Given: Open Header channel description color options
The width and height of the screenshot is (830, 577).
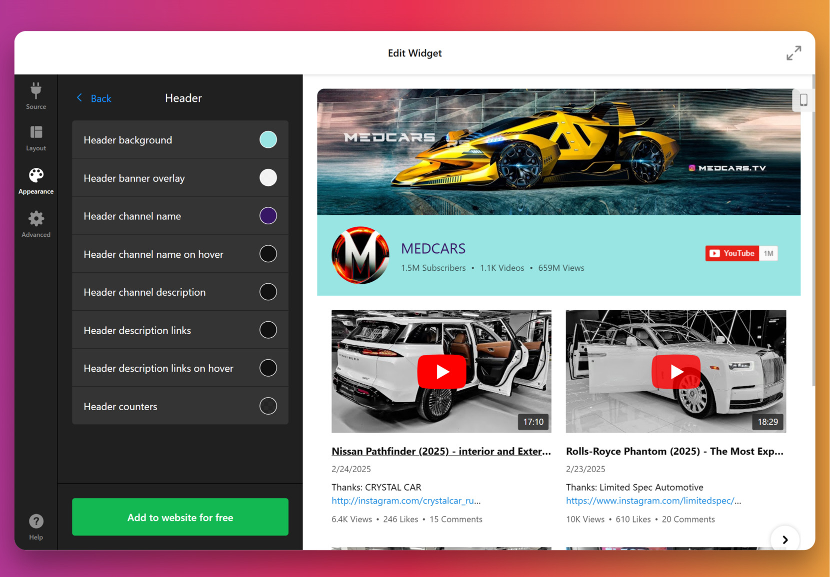Looking at the screenshot, I should [268, 292].
